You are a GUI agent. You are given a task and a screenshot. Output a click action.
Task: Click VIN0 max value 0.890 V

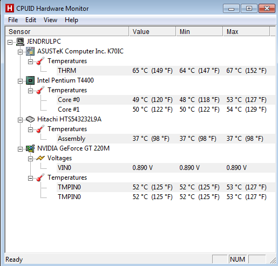236,168
